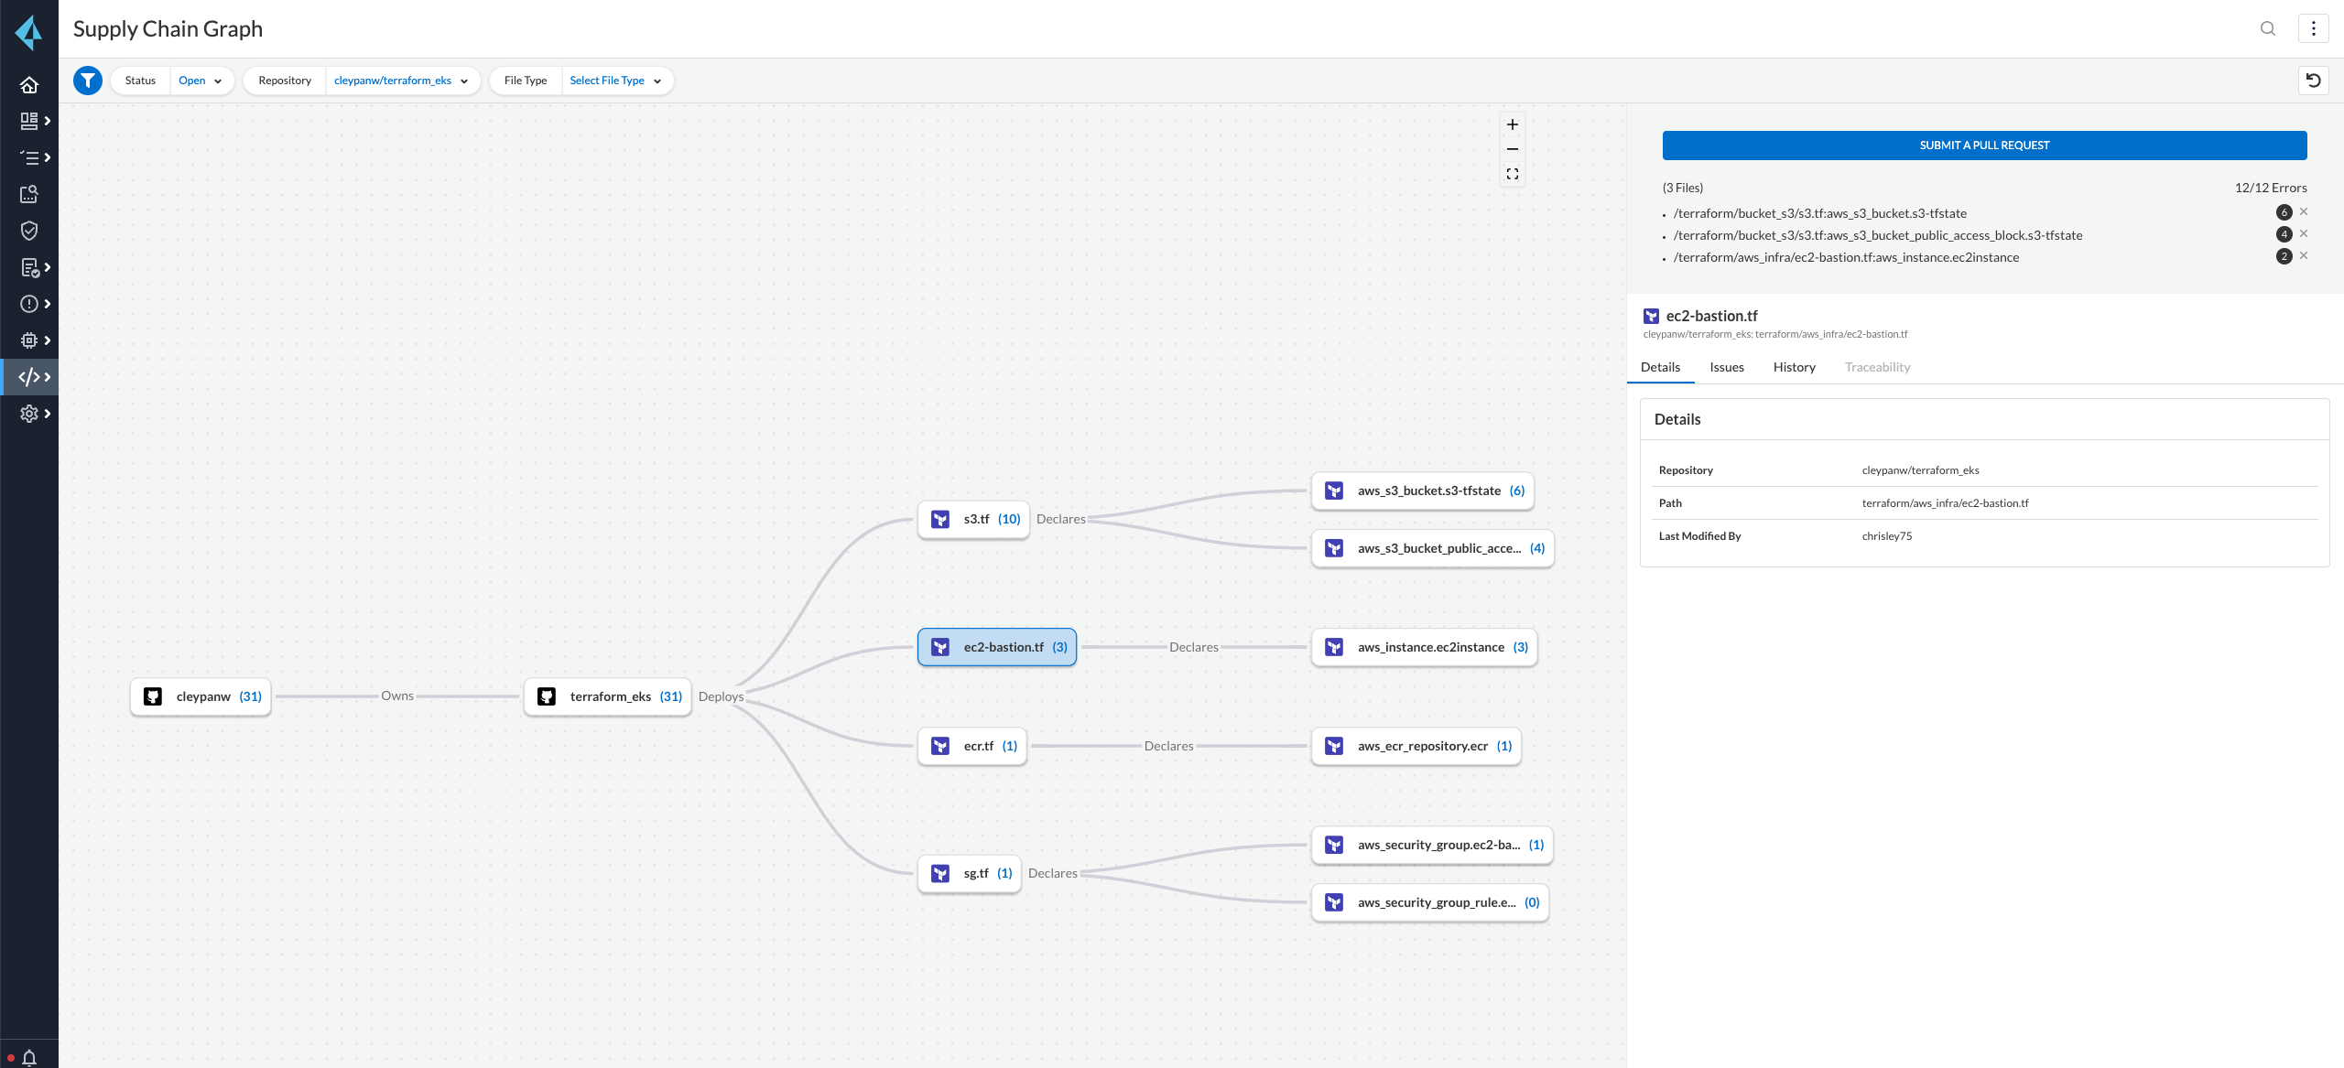Remove the aws_s3_bucket.s3-tfstate file entry
2344x1068 pixels.
pyautogui.click(x=2304, y=212)
